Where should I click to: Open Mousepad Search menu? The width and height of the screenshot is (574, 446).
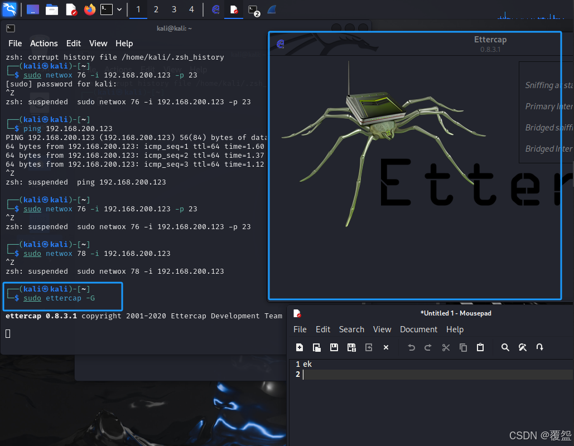point(351,329)
